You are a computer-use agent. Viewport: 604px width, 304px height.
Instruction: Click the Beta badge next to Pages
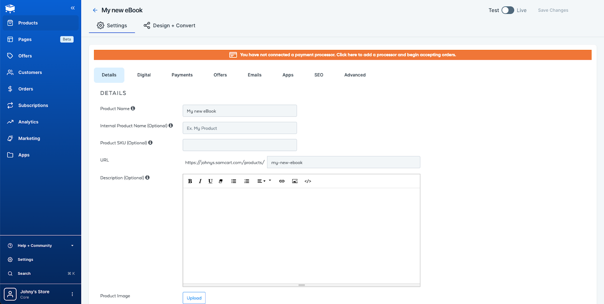coord(67,39)
